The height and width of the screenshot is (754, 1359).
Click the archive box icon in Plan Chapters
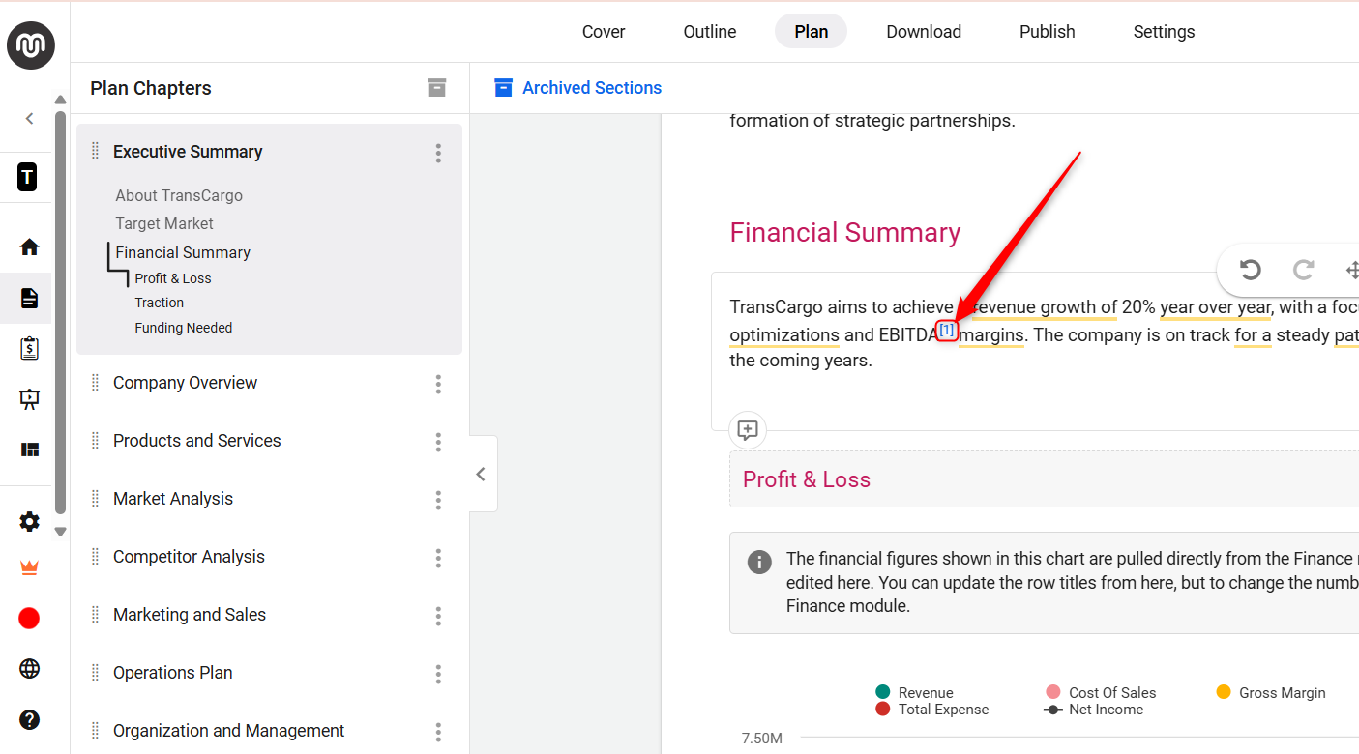437,88
